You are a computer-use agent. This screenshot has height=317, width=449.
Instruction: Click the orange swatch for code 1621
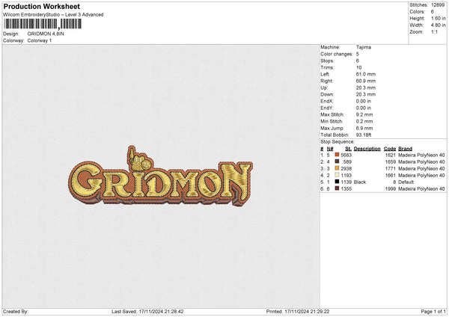click(337, 155)
